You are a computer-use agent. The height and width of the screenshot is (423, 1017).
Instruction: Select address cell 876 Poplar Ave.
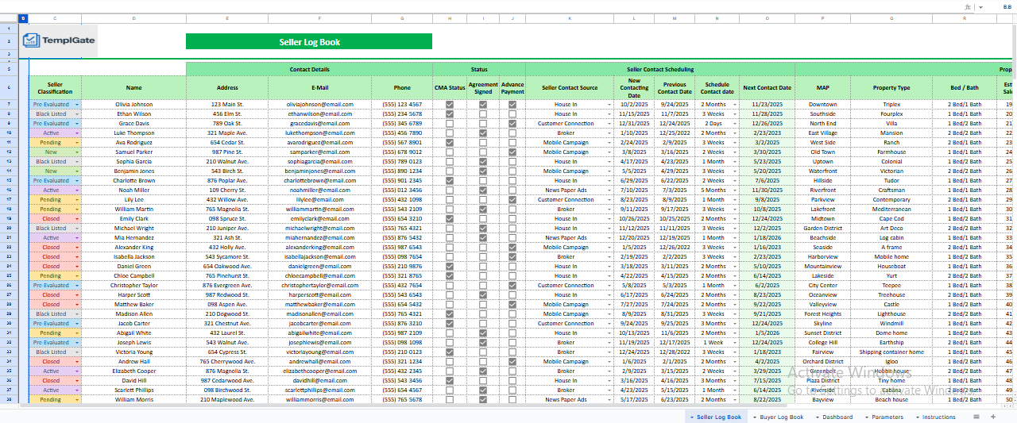click(227, 180)
